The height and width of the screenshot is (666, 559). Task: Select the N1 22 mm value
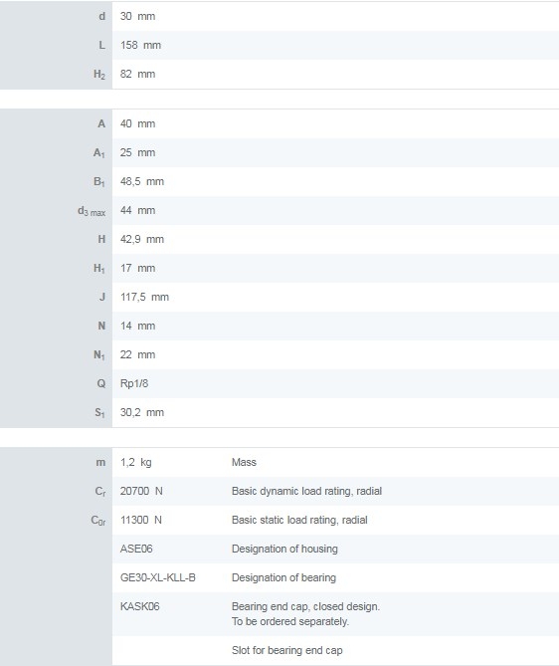coord(137,354)
